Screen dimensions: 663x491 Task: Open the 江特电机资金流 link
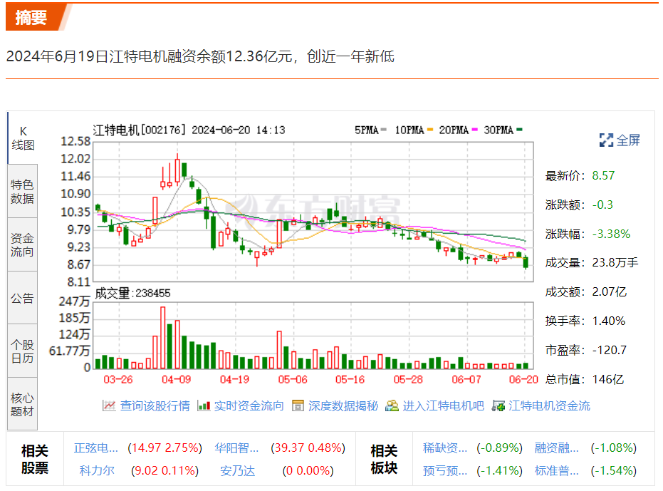coord(549,406)
